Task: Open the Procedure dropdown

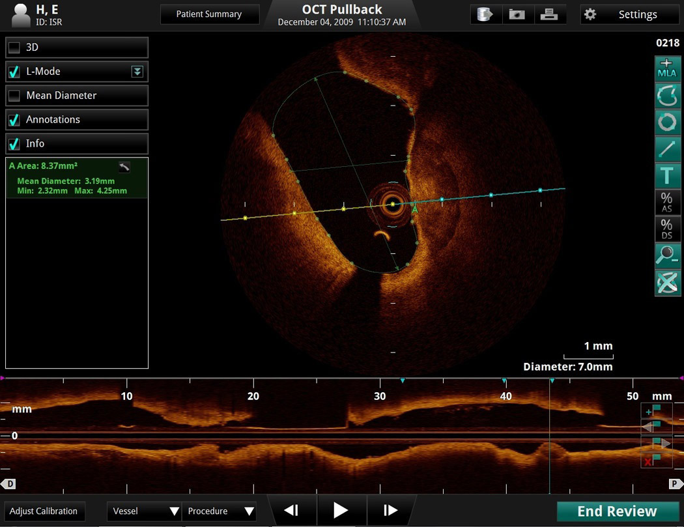Action: pos(219,511)
